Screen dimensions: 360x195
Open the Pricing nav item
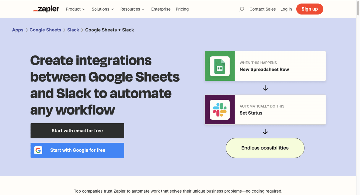182,9
